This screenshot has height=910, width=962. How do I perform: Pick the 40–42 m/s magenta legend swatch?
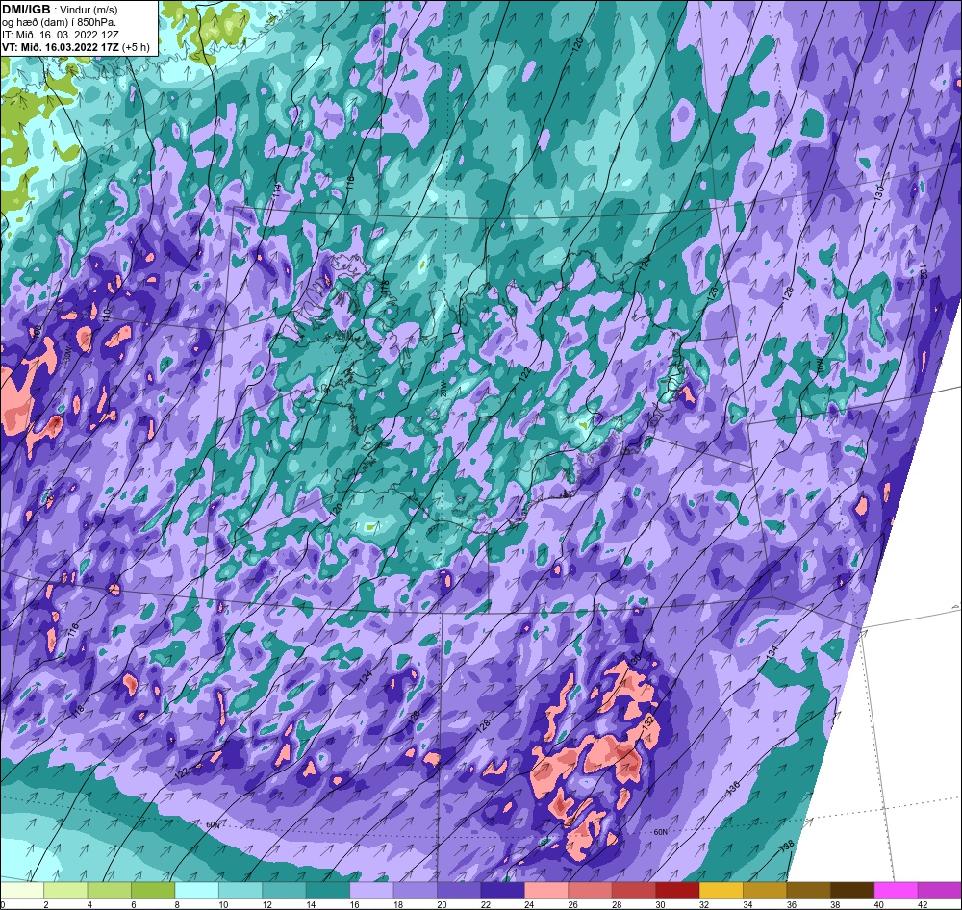[x=896, y=891]
